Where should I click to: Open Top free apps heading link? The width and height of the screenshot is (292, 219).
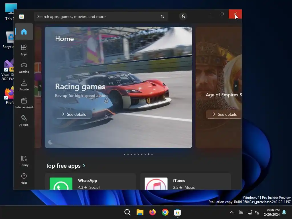tap(63, 166)
